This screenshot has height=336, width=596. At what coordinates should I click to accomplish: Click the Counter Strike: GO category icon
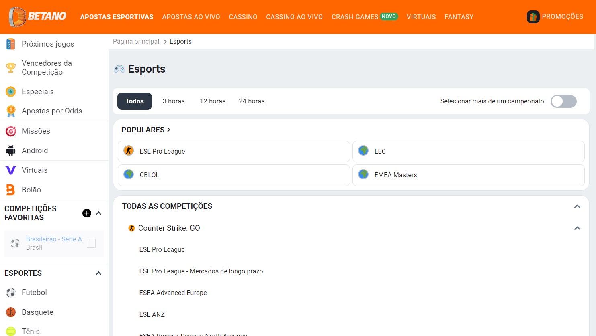(131, 228)
